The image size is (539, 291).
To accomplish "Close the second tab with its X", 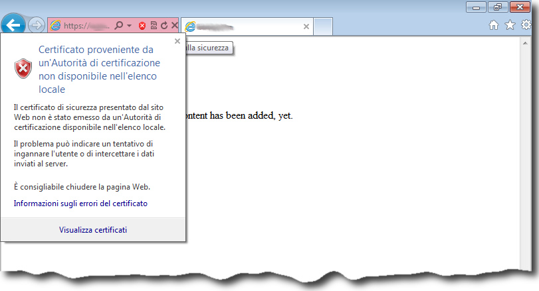I will pos(306,27).
